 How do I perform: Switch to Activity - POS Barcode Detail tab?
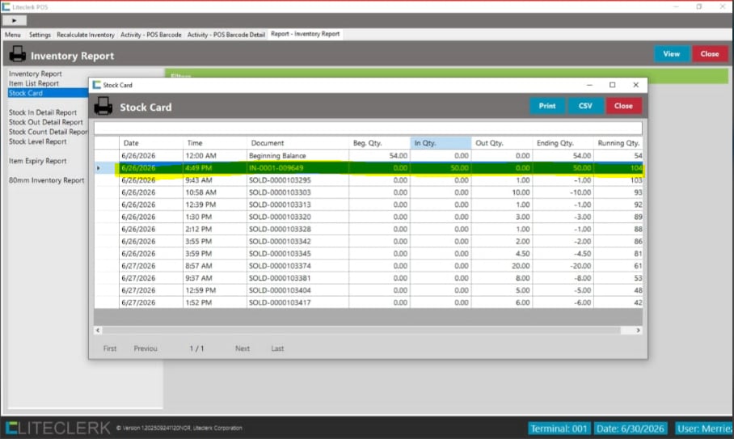[x=226, y=35]
